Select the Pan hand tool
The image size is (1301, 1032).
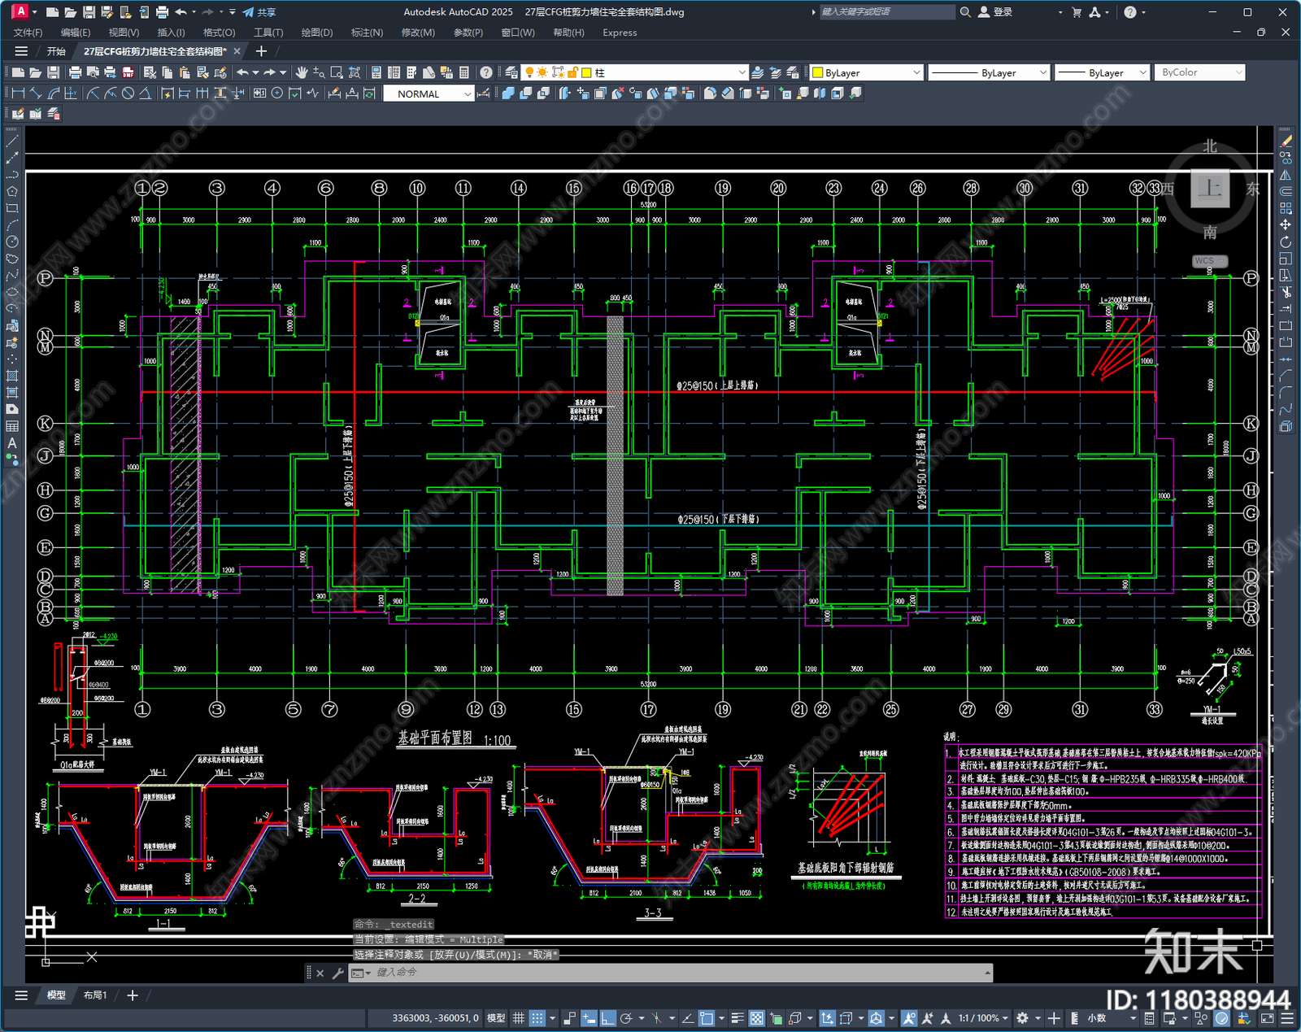coord(302,72)
